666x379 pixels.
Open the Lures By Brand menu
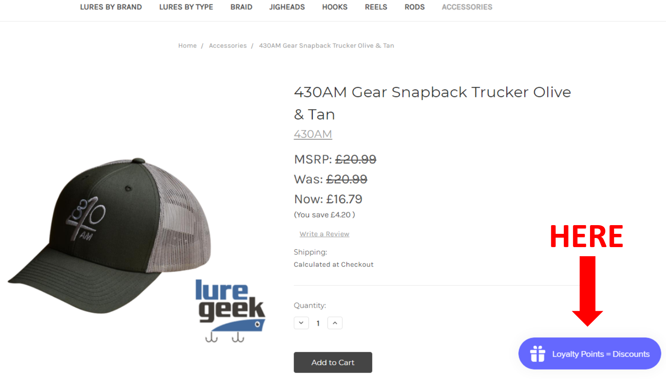point(111,7)
